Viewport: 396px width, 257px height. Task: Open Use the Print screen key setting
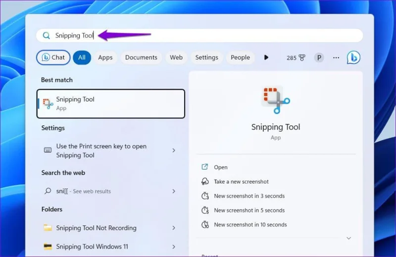(x=111, y=150)
